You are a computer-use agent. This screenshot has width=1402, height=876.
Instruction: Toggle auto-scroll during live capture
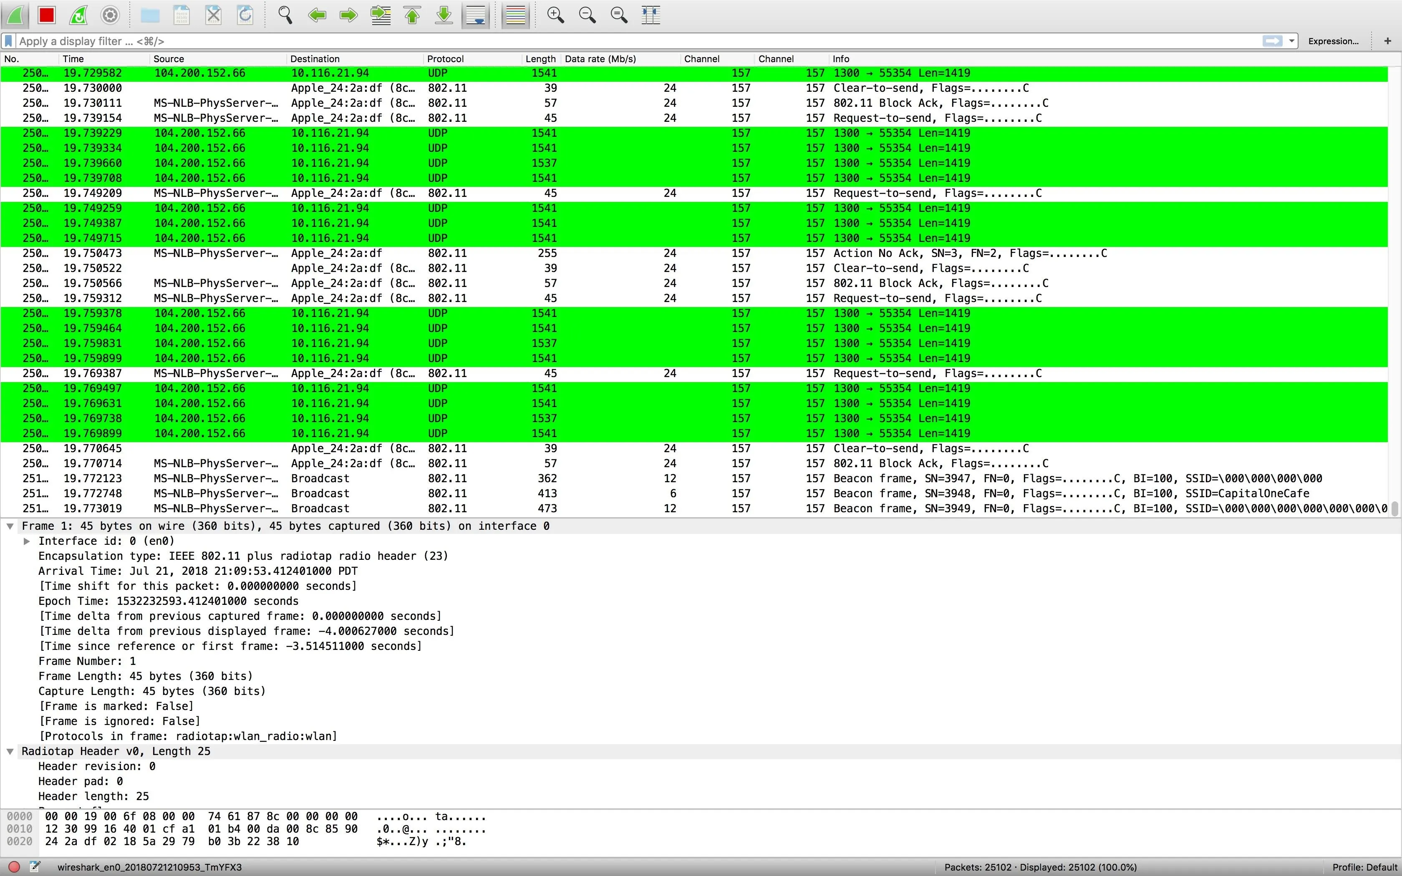click(x=476, y=15)
